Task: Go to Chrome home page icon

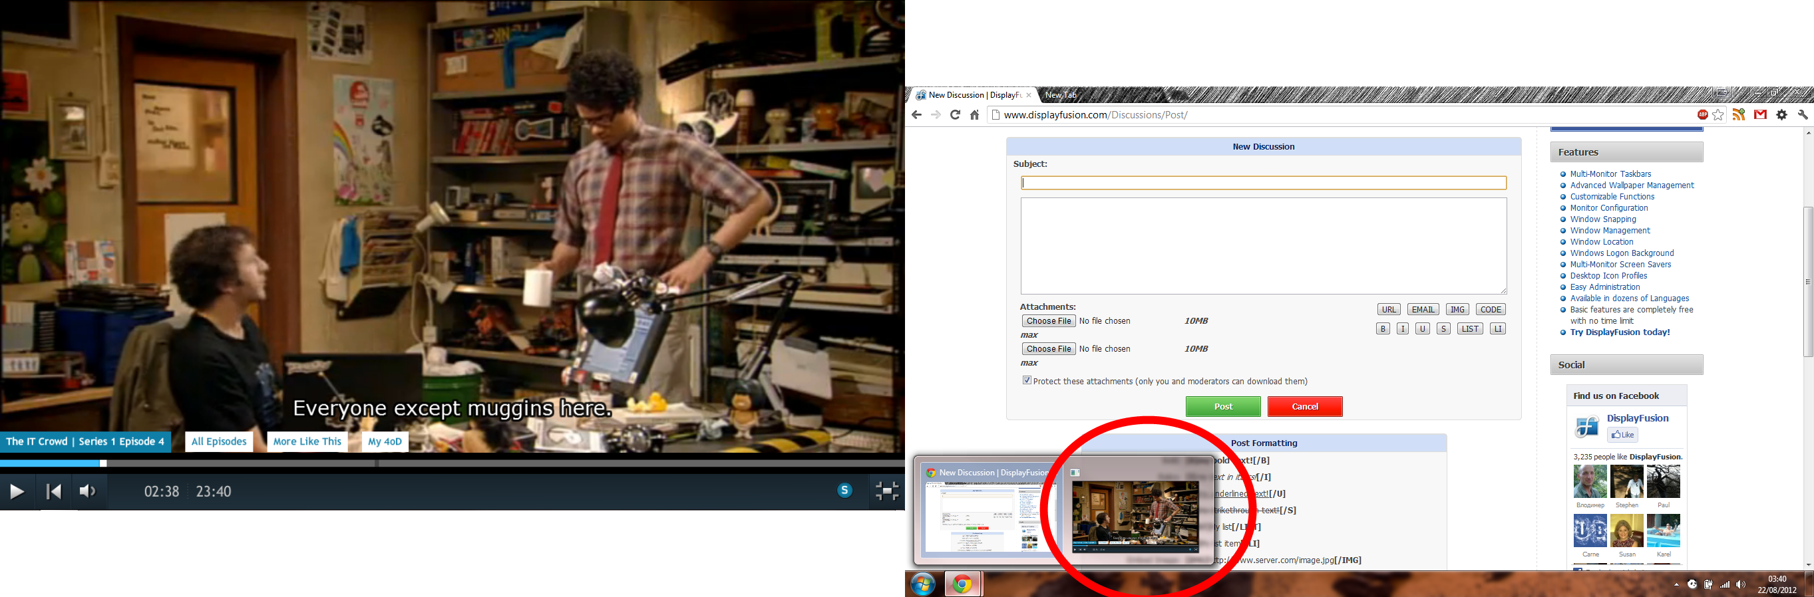Action: tap(975, 114)
